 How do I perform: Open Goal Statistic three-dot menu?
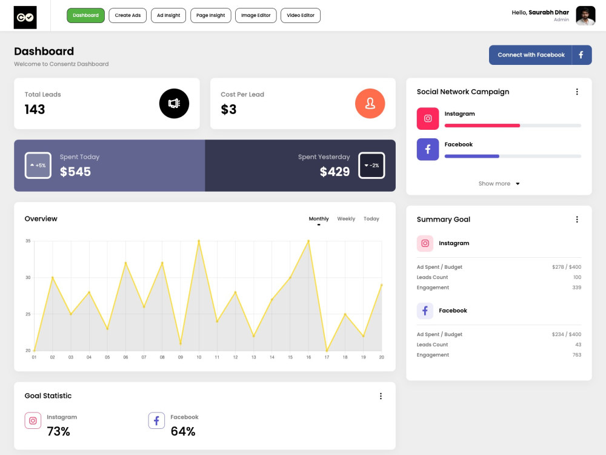point(381,396)
